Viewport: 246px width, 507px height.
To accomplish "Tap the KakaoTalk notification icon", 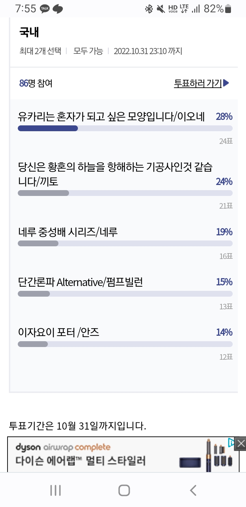I will 44,9.
